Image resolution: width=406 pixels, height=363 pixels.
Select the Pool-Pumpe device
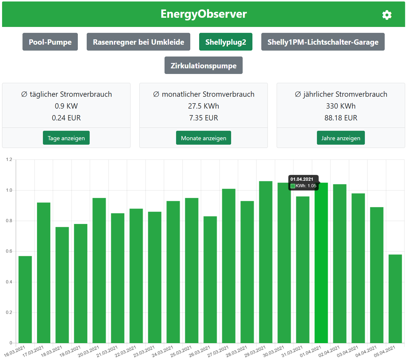(x=50, y=42)
